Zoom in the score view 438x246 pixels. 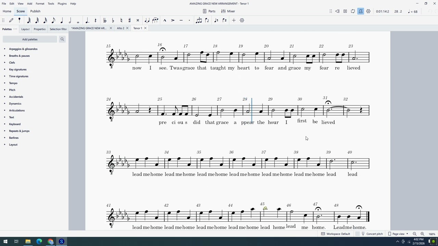click(422, 234)
